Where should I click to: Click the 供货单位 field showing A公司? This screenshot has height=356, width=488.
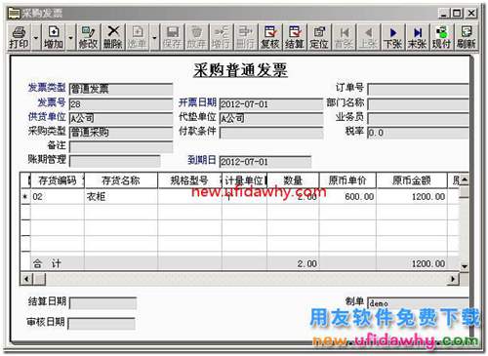pyautogui.click(x=121, y=118)
